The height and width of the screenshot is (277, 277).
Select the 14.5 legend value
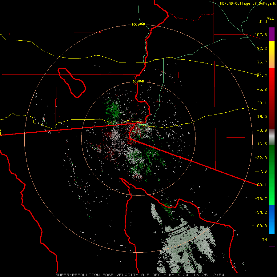(262, 117)
